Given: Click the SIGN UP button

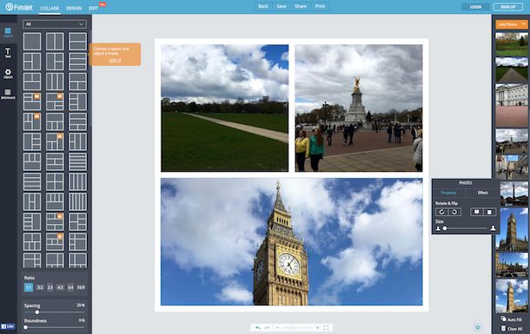Looking at the screenshot, I should coord(508,7).
